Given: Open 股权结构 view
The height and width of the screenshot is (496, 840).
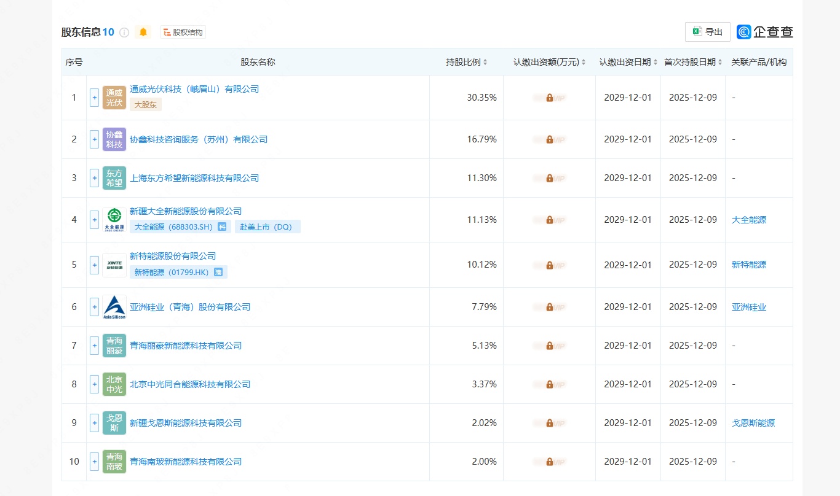Looking at the screenshot, I should 183,32.
